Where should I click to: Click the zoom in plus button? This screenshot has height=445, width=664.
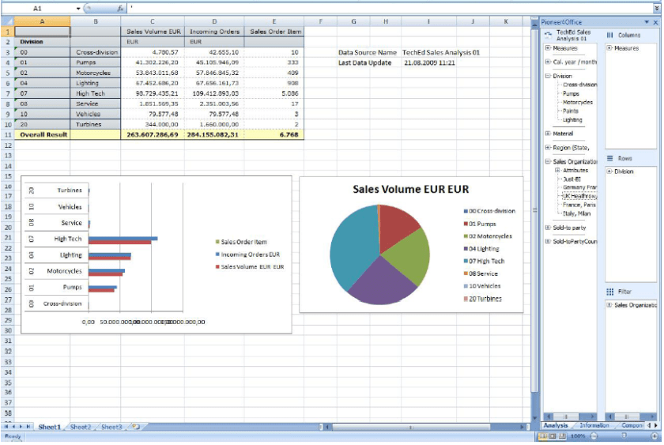(655, 436)
